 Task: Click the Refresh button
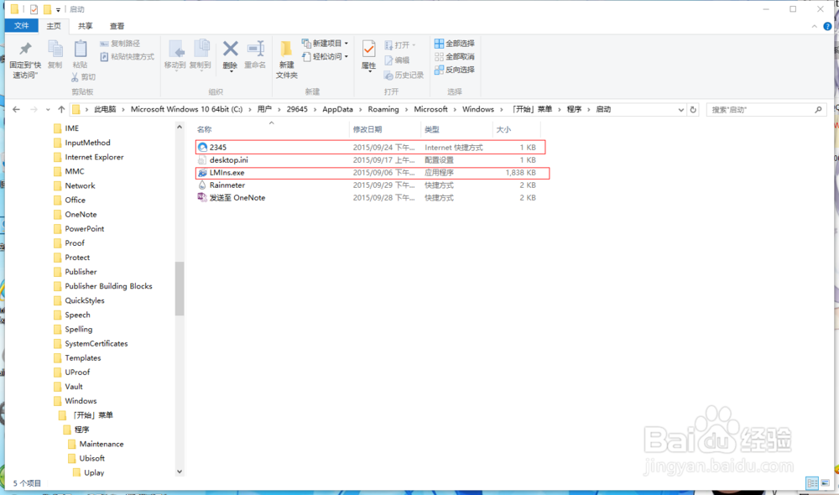point(693,110)
